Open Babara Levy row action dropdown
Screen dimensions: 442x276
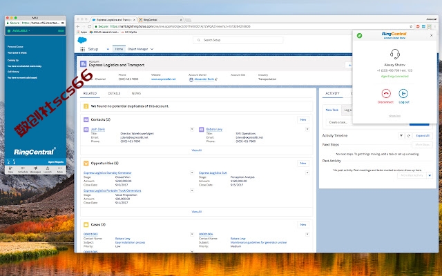(307, 129)
